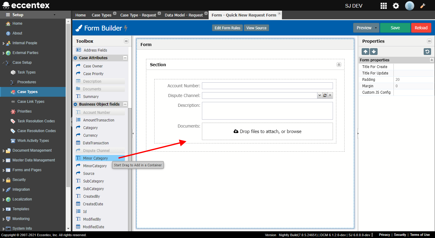Open Terms of Use link

(420, 235)
